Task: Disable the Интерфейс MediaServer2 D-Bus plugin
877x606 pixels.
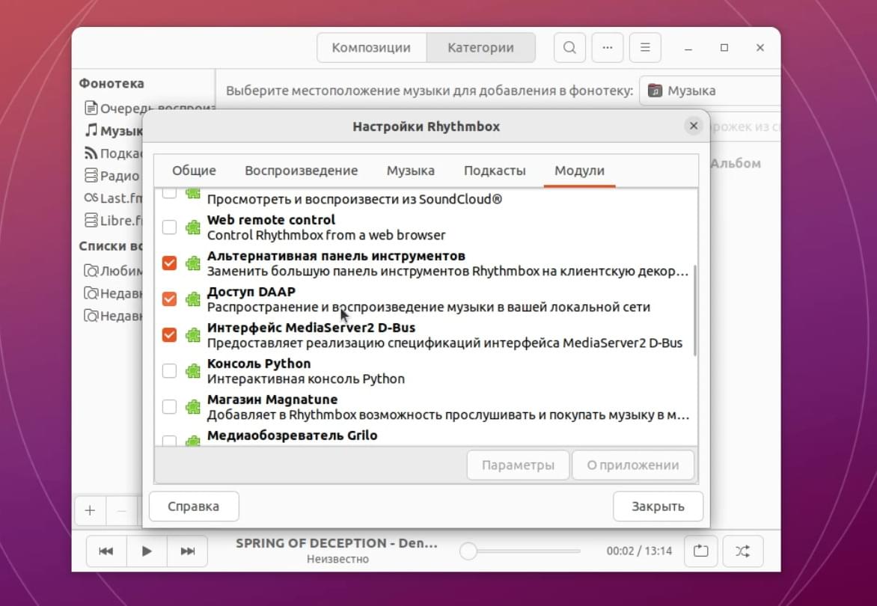Action: (169, 335)
